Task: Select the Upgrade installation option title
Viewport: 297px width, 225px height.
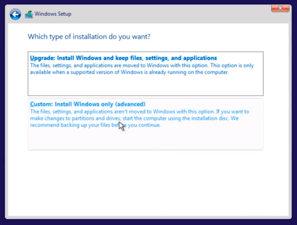Action: pyautogui.click(x=123, y=58)
